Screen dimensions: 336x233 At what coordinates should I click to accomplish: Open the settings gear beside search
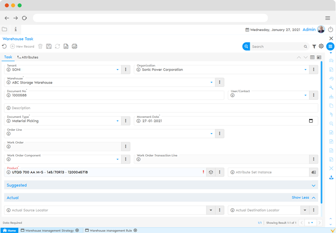pyautogui.click(x=321, y=46)
